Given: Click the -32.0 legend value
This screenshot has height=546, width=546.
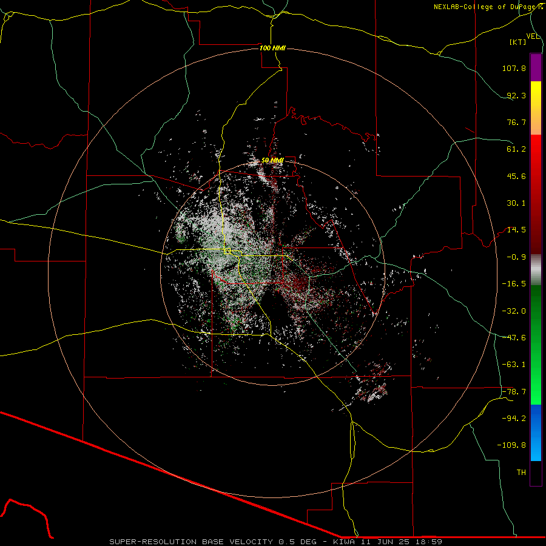Looking at the screenshot, I should point(514,311).
